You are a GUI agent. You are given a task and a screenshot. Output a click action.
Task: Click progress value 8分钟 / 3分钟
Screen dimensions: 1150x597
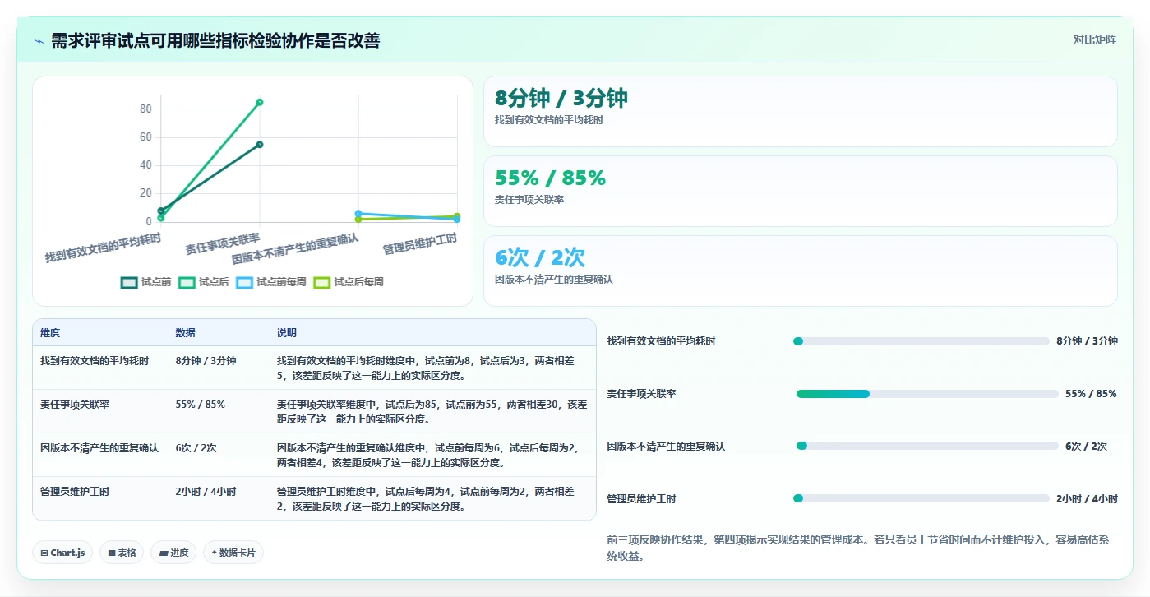(x=1087, y=341)
